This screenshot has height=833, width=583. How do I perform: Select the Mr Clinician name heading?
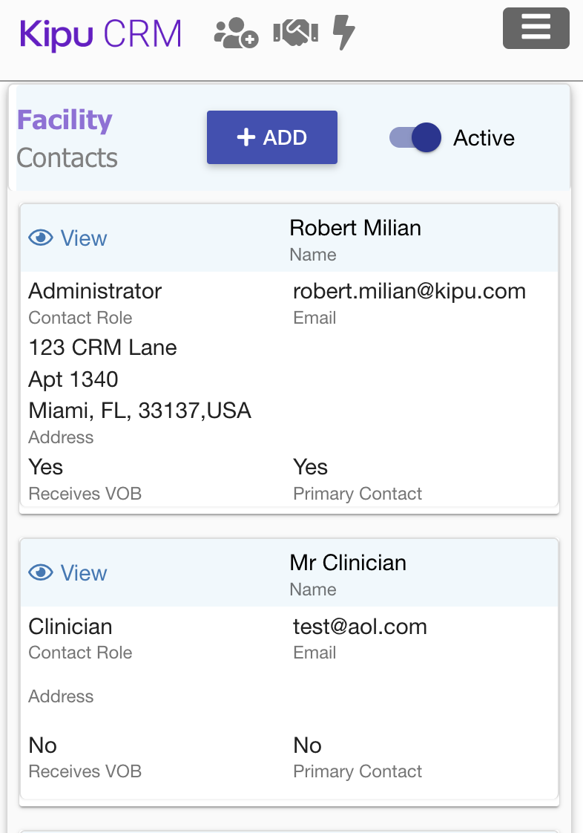(348, 563)
